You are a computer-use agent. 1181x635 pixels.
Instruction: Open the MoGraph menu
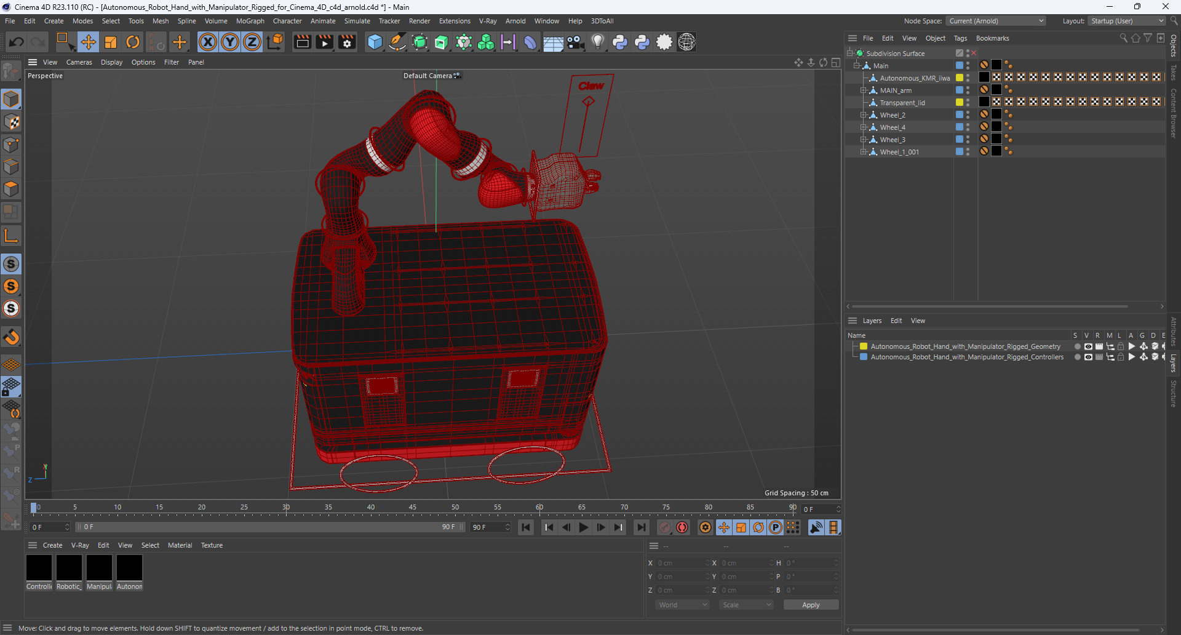coord(250,21)
